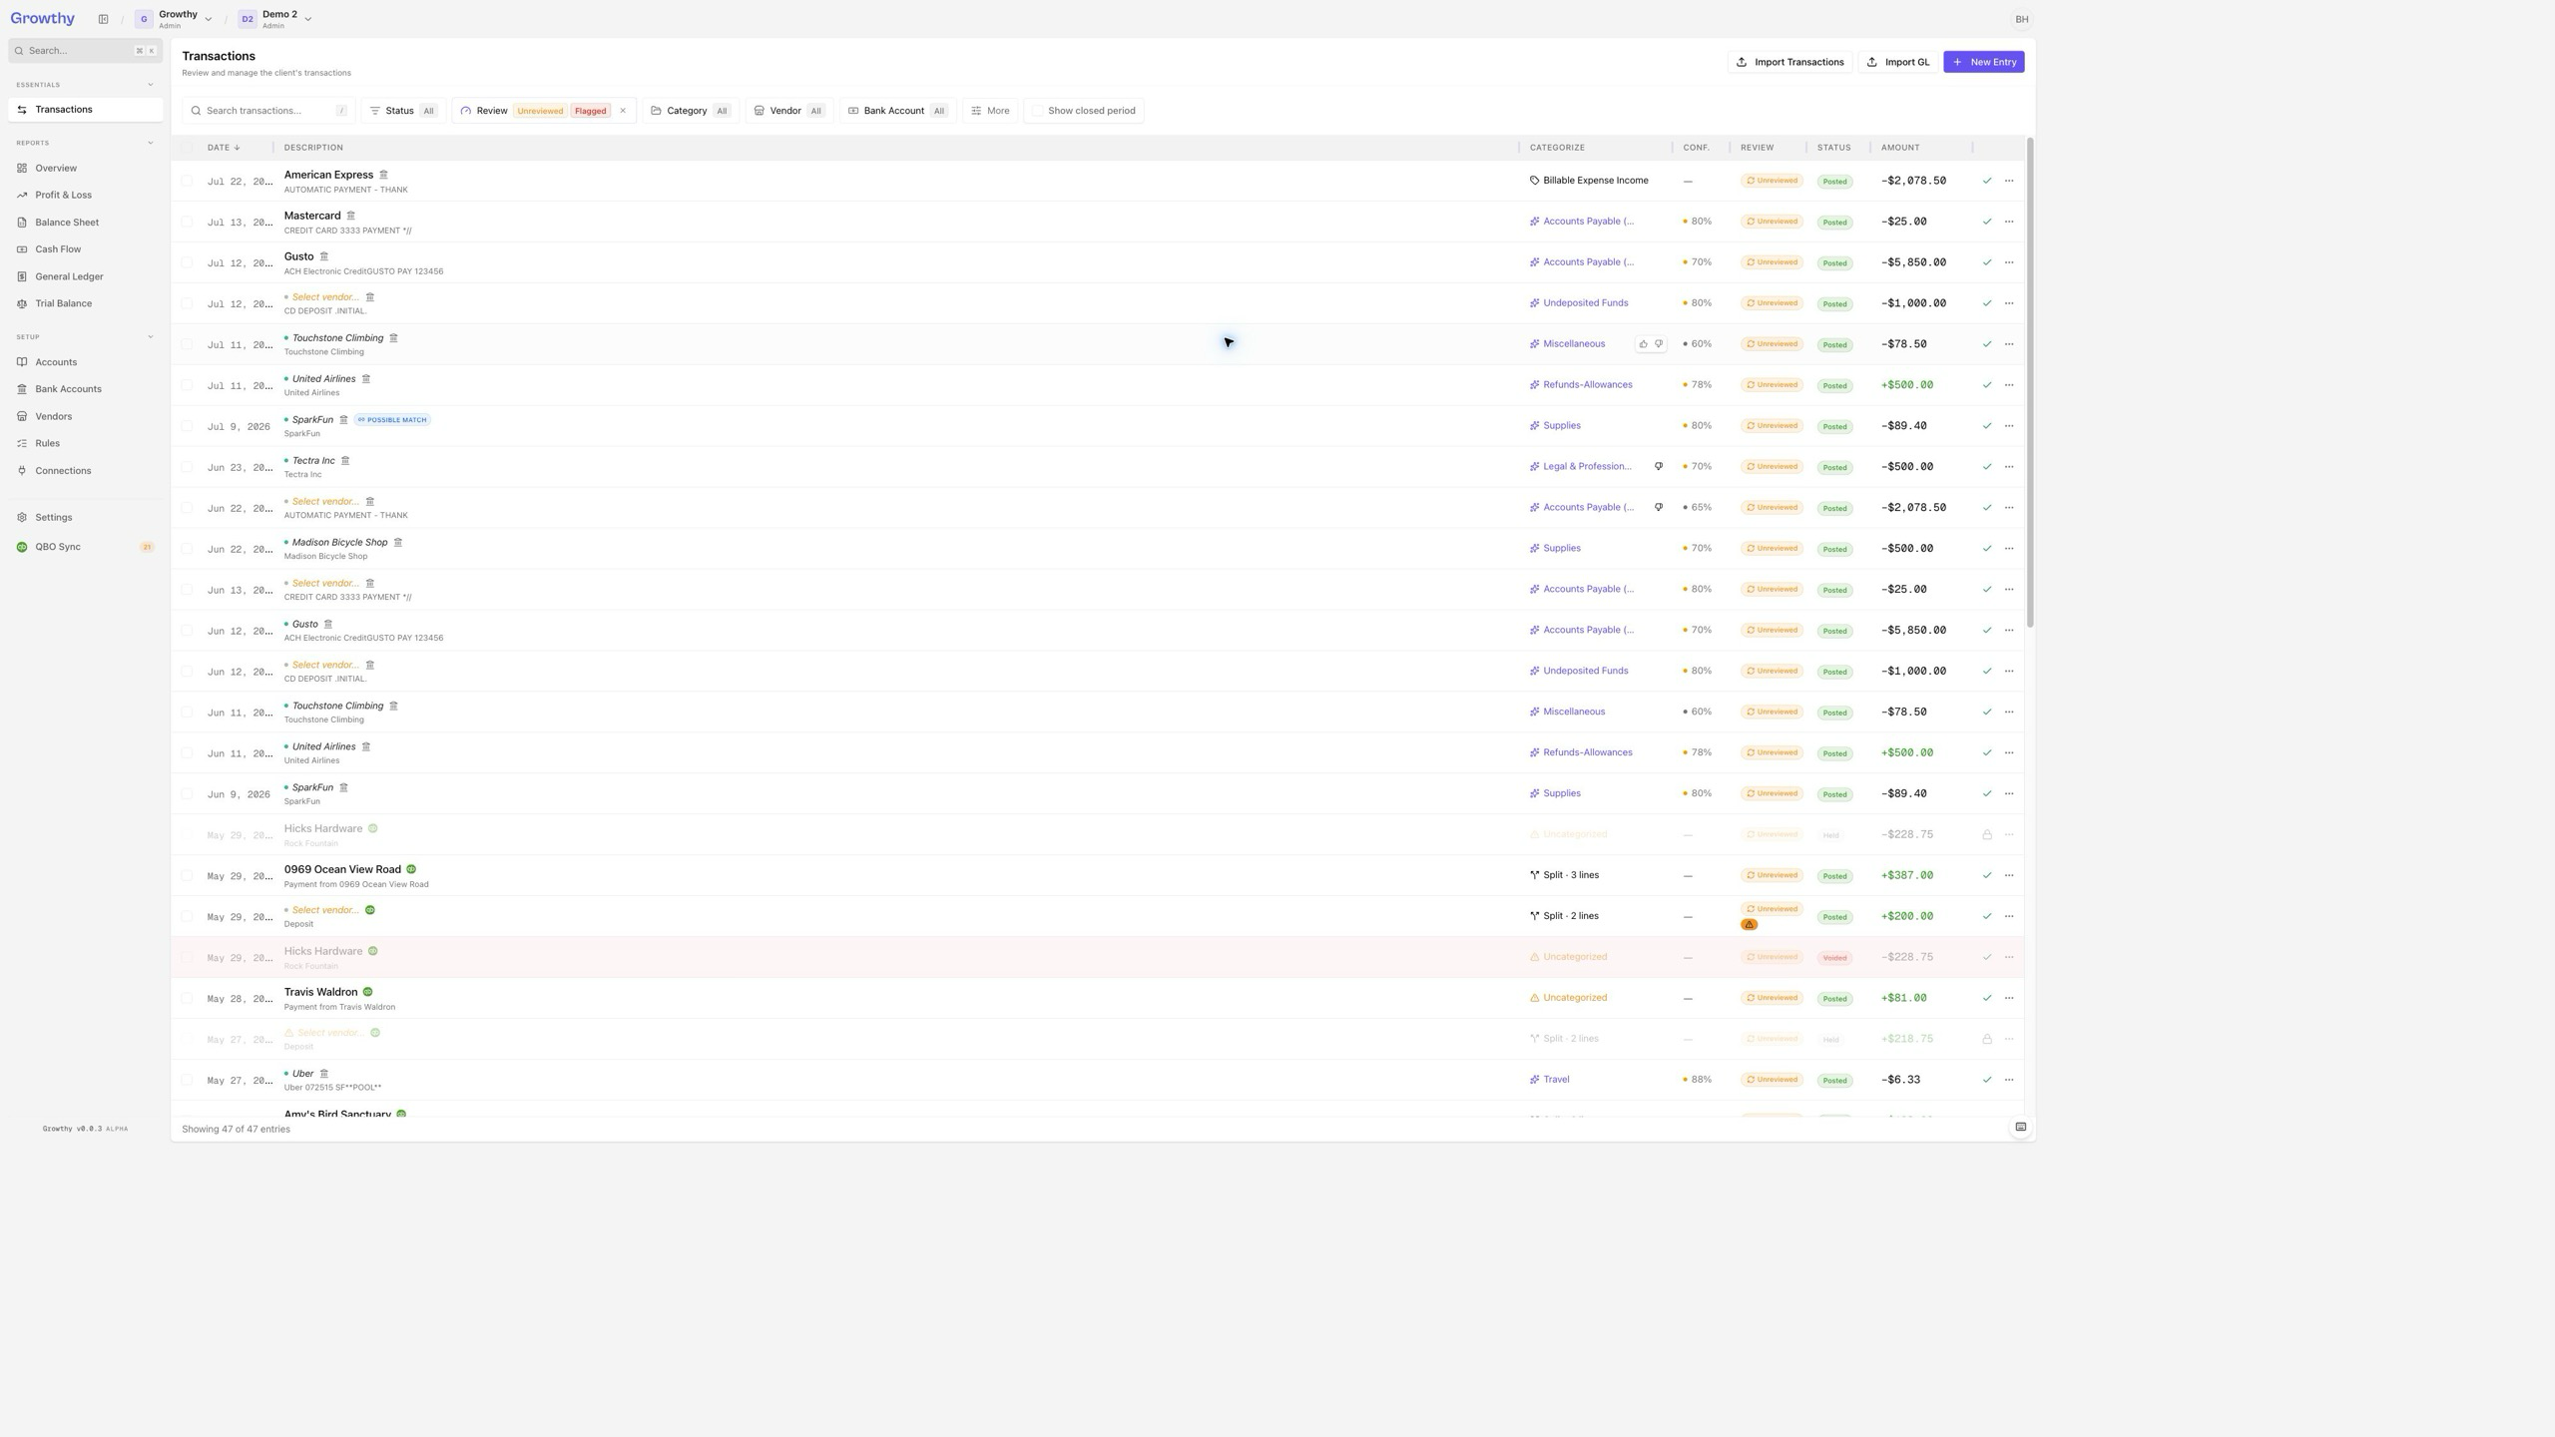Open more options for Jul 9 SparkFun row
The width and height of the screenshot is (2555, 1437).
click(x=2009, y=426)
